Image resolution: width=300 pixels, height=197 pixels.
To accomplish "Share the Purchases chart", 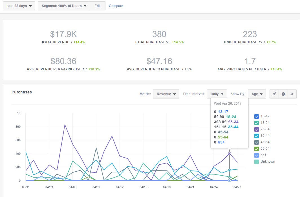I will click(292, 94).
